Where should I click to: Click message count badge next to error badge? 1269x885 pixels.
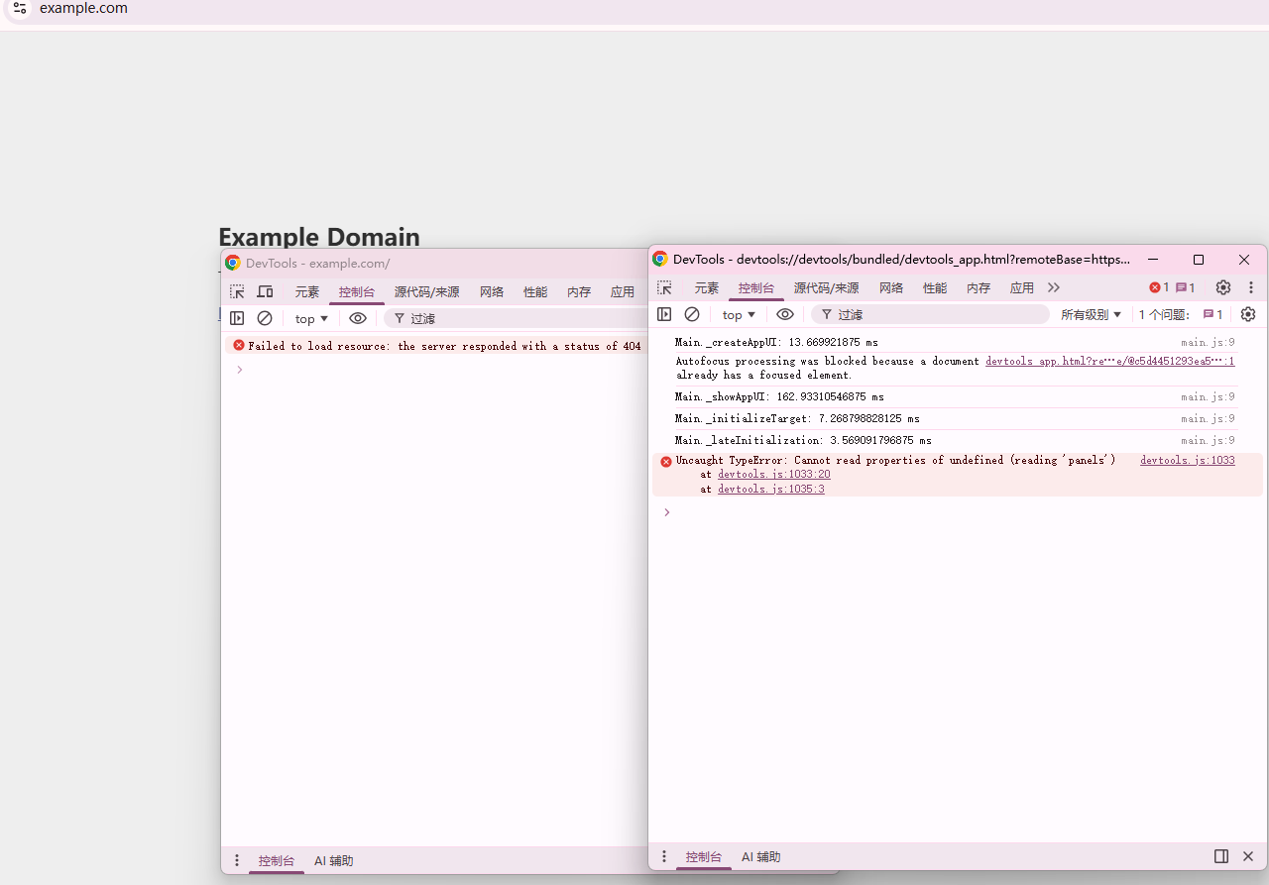1186,287
